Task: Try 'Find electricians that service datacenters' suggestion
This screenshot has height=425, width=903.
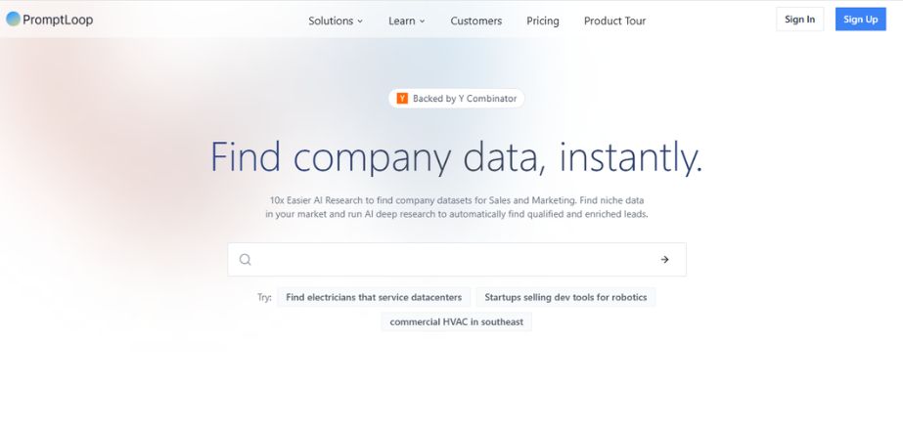Action: click(x=374, y=297)
